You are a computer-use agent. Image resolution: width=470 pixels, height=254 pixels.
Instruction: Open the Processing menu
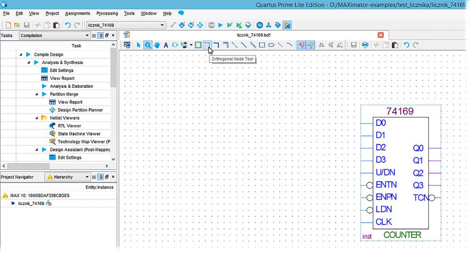(107, 13)
